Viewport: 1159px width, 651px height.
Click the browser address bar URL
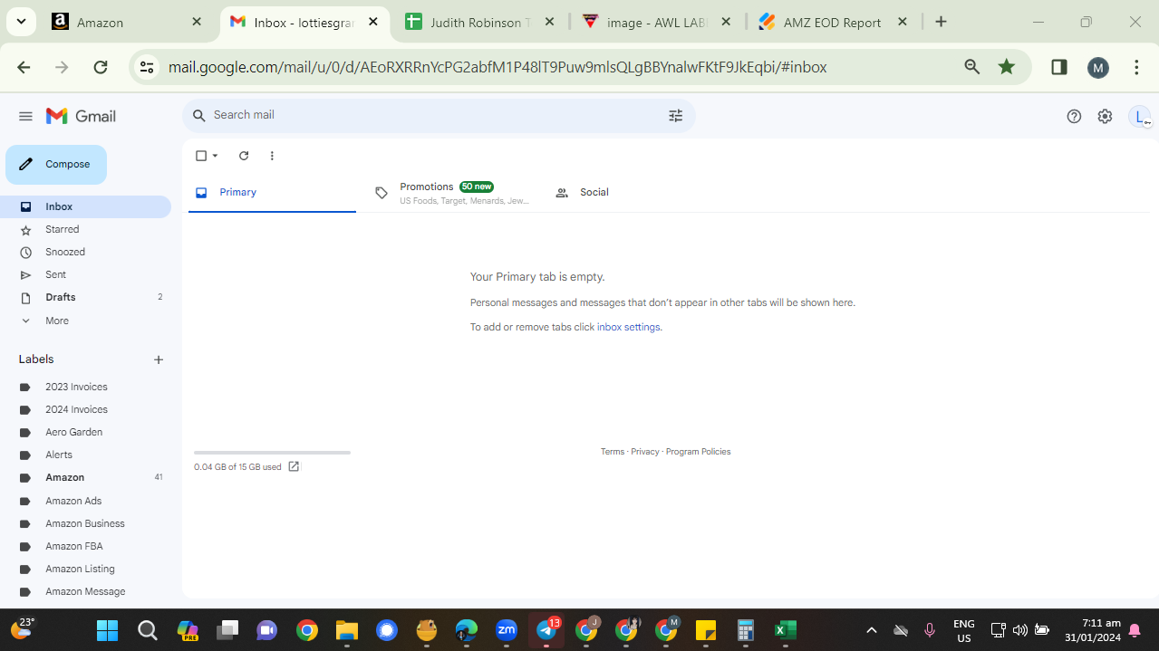(497, 67)
